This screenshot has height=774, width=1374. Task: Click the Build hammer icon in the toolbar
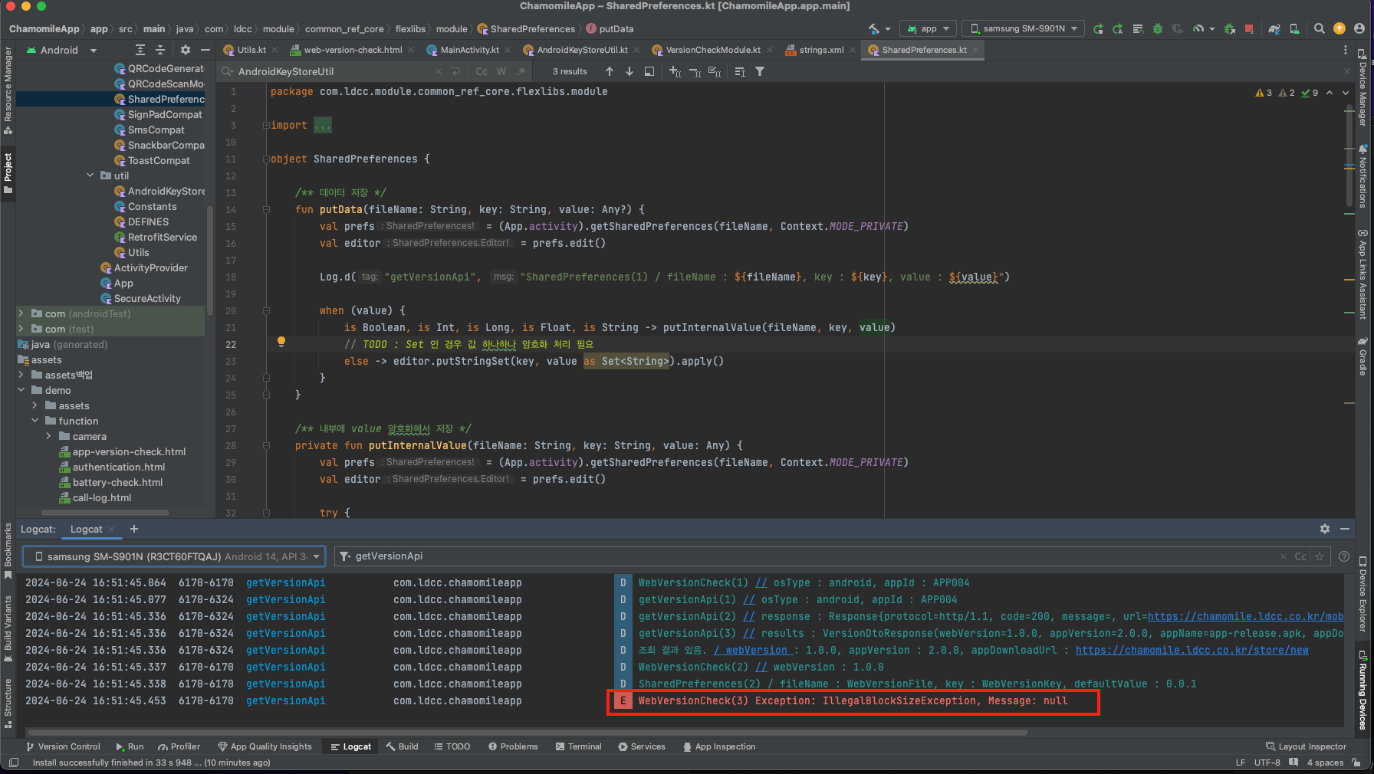(x=875, y=29)
